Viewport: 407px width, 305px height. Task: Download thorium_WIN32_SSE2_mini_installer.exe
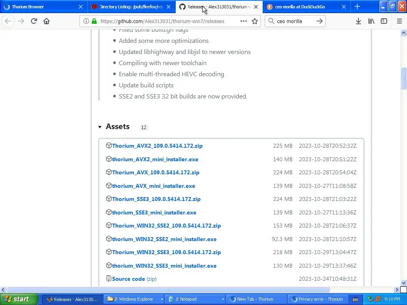(164, 239)
